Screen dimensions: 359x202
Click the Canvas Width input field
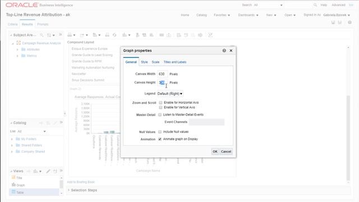[162, 74]
